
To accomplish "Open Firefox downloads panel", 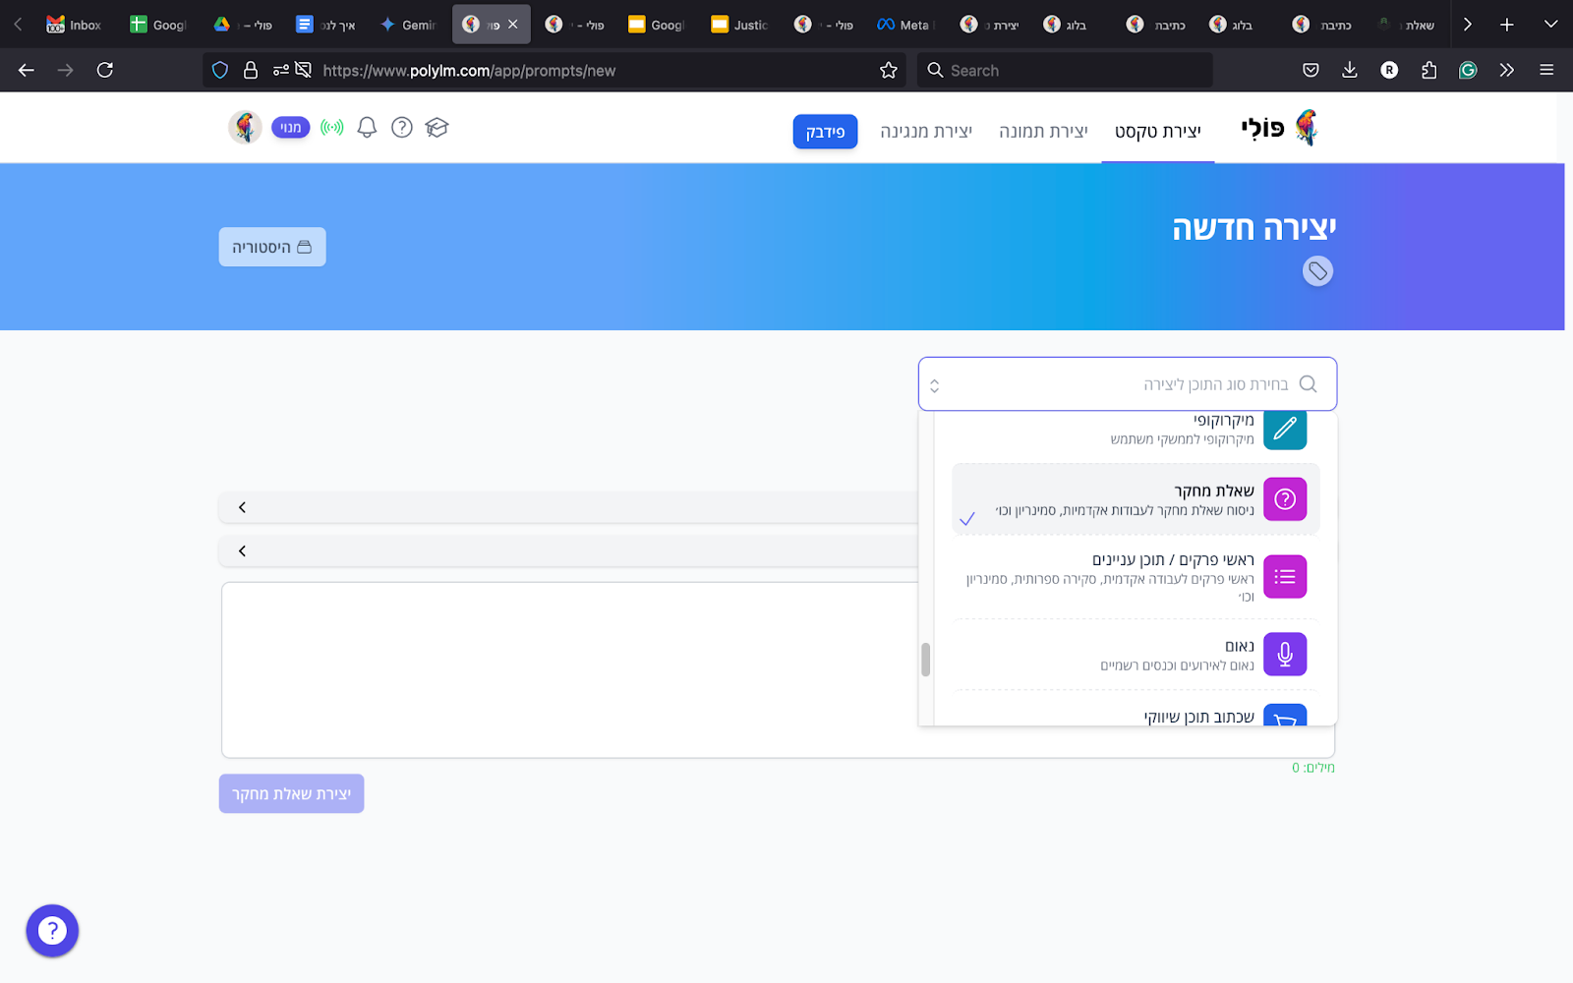I will 1350,70.
